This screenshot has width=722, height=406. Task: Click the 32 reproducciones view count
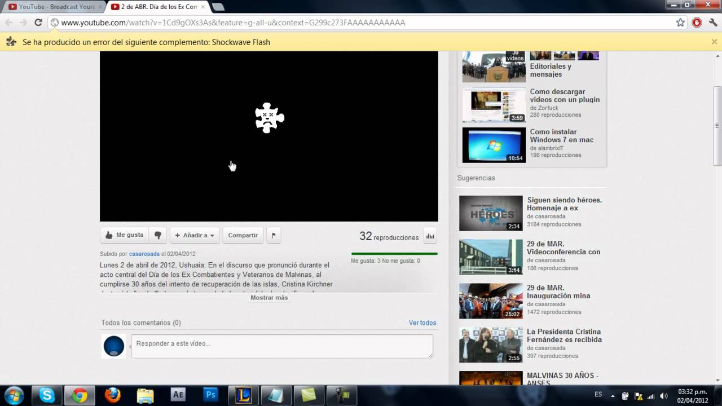click(x=389, y=236)
